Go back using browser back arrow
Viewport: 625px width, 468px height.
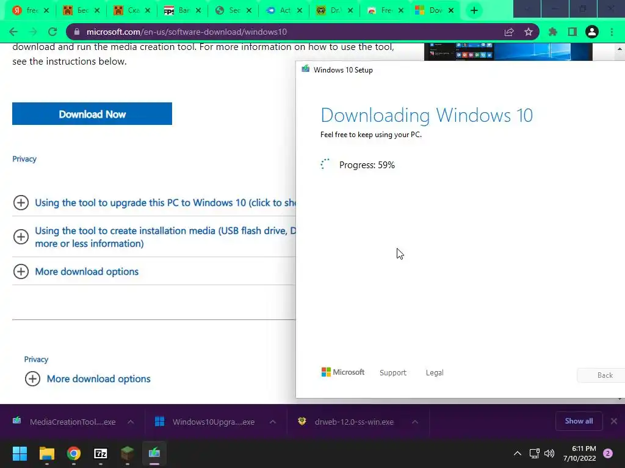tap(13, 32)
